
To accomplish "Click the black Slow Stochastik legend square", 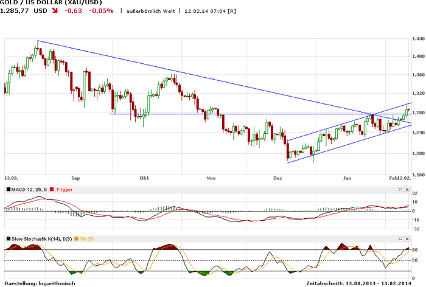I will click(x=7, y=238).
